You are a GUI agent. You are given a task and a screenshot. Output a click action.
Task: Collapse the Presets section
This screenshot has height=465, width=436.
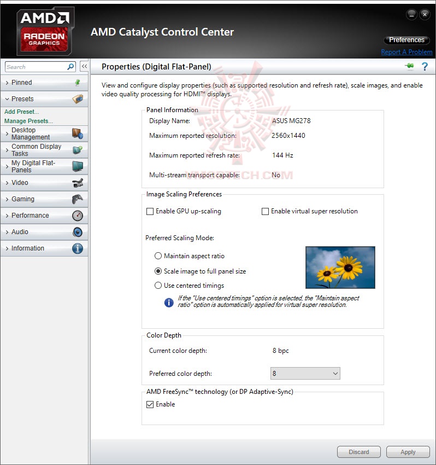pos(7,99)
